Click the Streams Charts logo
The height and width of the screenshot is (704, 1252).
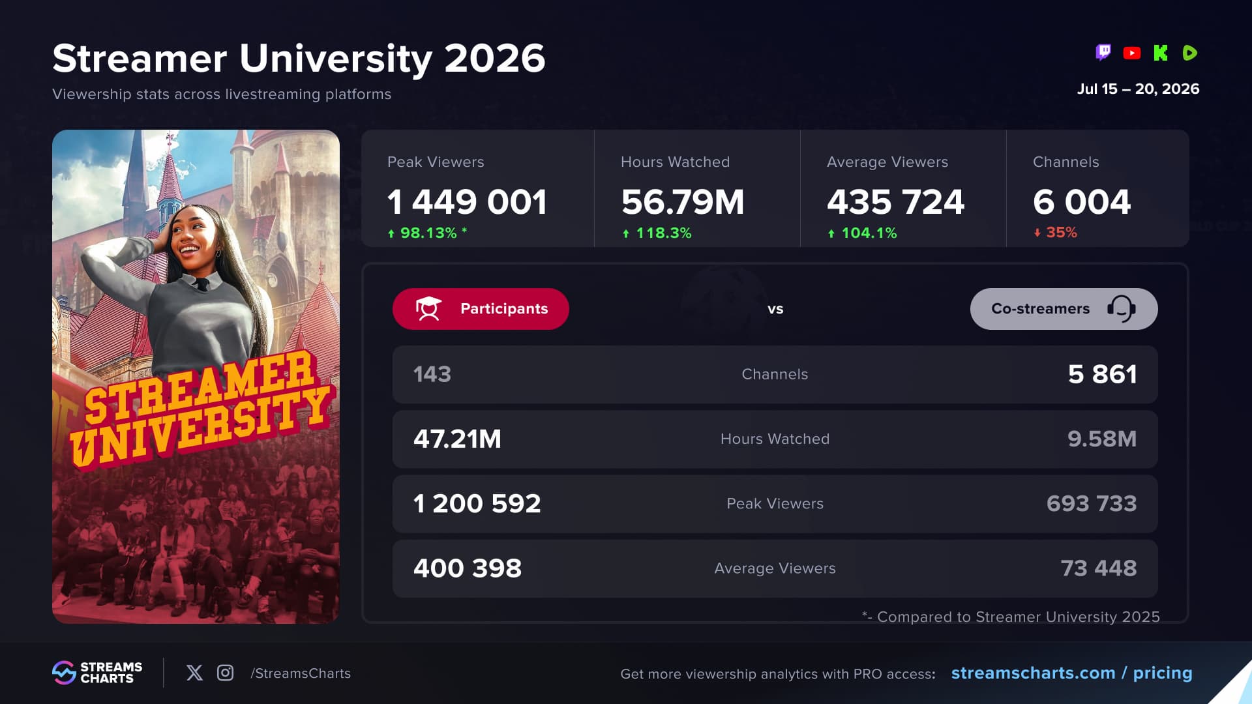(97, 673)
